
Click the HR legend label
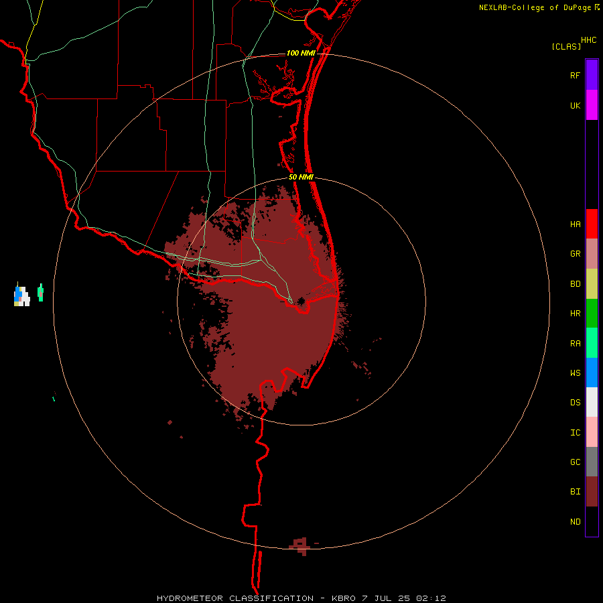(575, 314)
